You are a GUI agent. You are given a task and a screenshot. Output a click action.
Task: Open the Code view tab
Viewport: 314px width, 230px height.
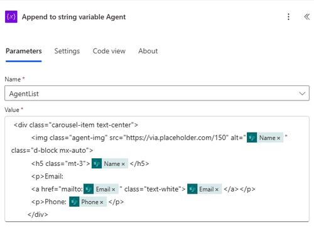pyautogui.click(x=109, y=51)
